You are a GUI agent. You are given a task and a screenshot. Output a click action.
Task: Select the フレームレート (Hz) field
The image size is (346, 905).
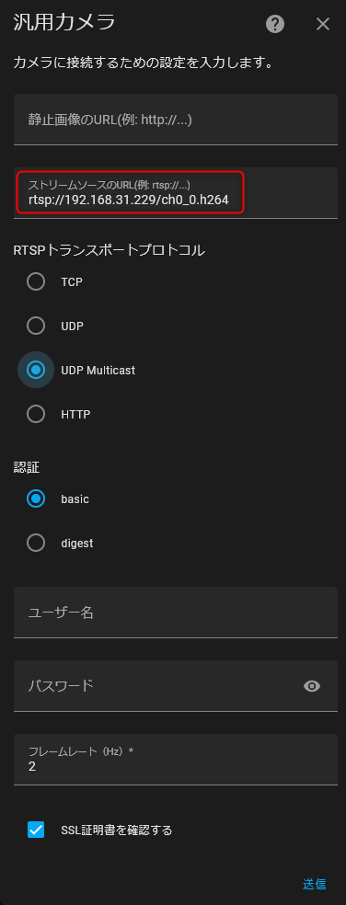coord(176,760)
